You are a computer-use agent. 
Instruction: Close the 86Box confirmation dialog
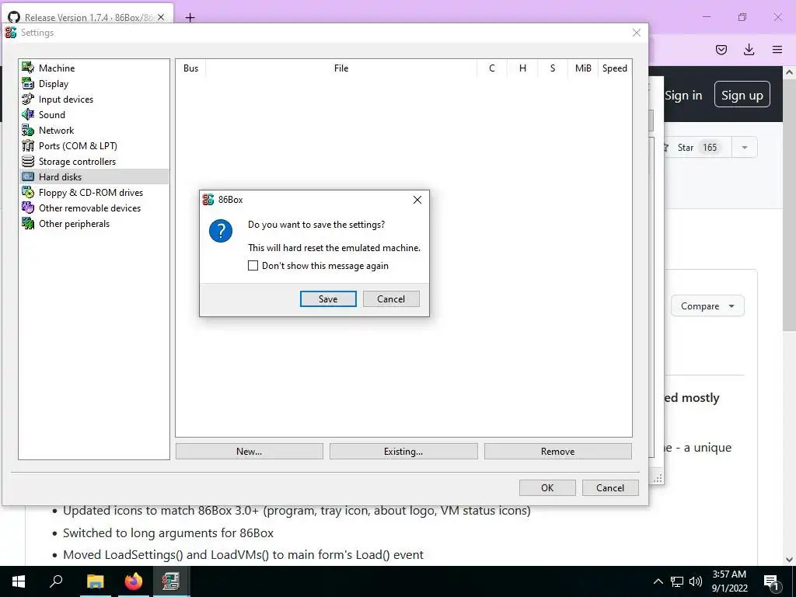pyautogui.click(x=417, y=200)
